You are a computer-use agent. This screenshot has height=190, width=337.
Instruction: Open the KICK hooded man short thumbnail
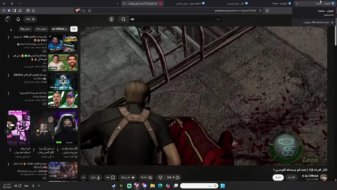click(x=66, y=128)
